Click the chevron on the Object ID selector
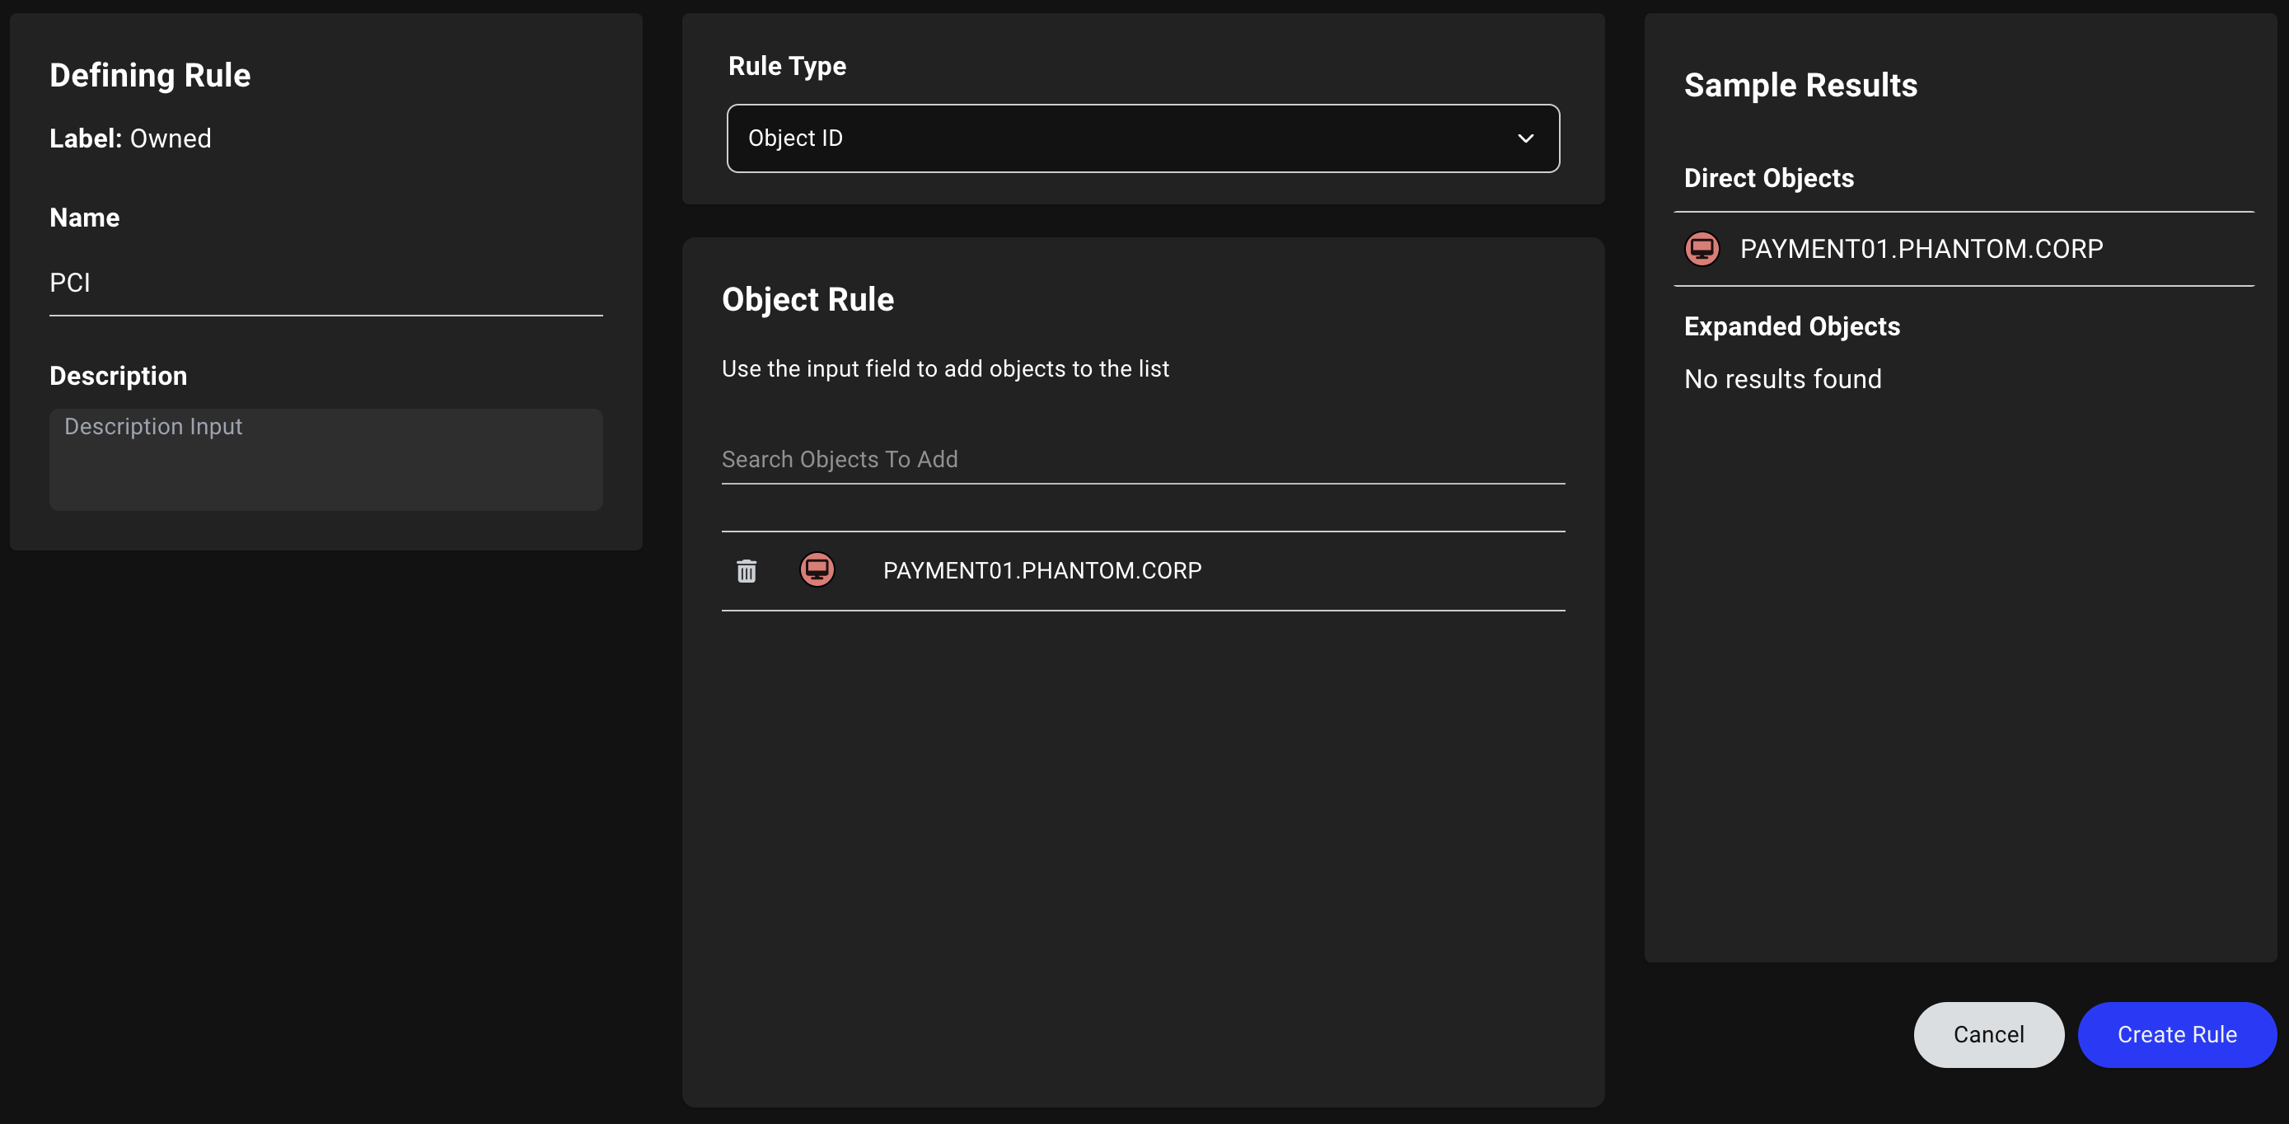The width and height of the screenshot is (2289, 1124). click(x=1525, y=138)
